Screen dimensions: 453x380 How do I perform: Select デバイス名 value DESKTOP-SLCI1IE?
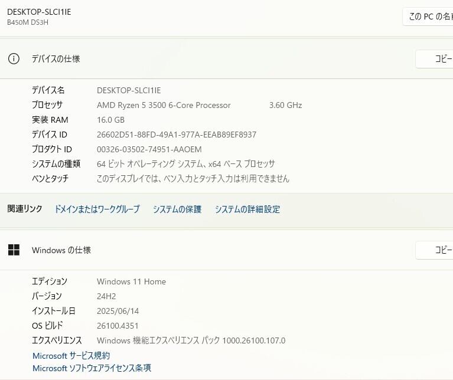click(129, 90)
